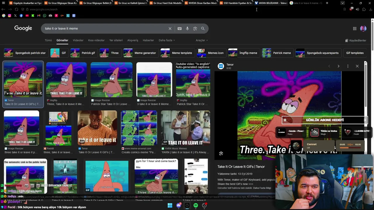The height and width of the screenshot is (210, 374).
Task: Click the magnifying glass search icon
Action: (203, 29)
